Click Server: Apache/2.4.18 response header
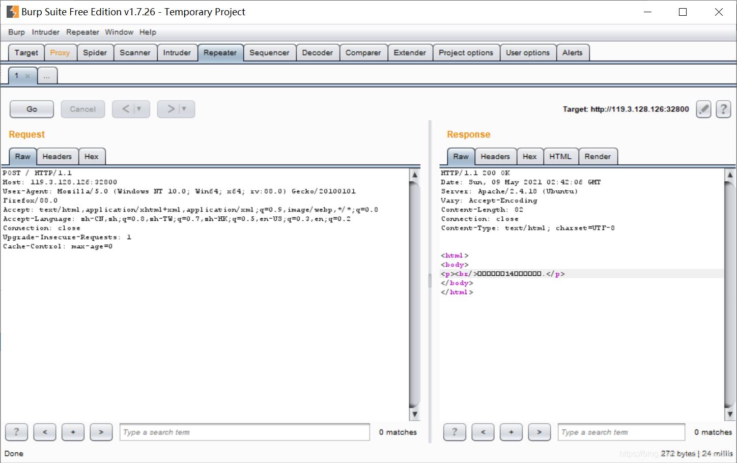 point(509,191)
